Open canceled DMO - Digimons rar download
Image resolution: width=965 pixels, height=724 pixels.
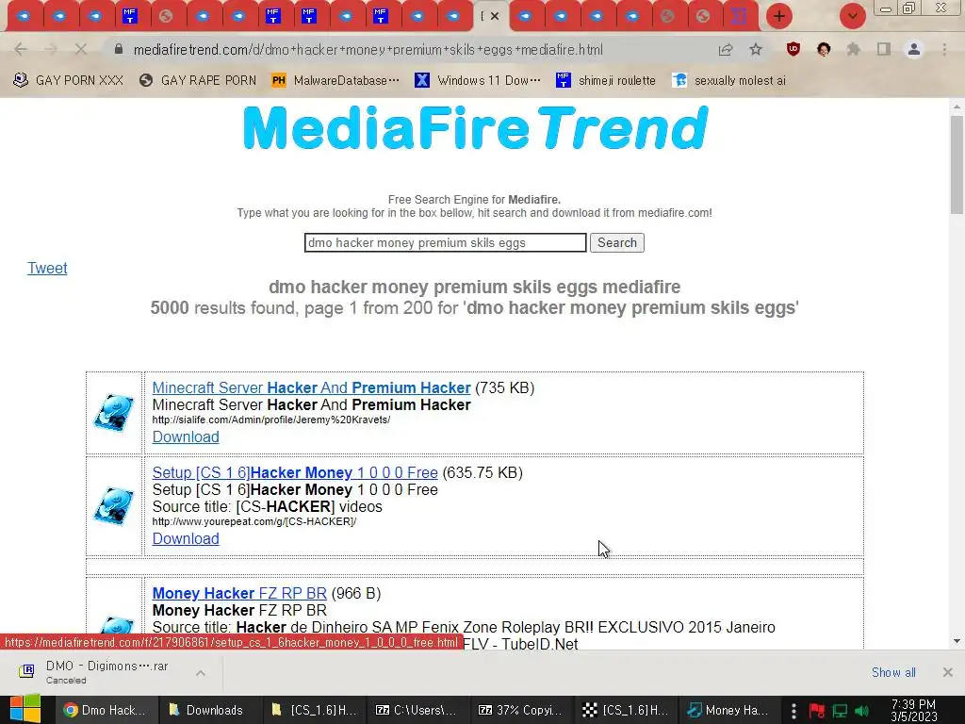click(106, 672)
